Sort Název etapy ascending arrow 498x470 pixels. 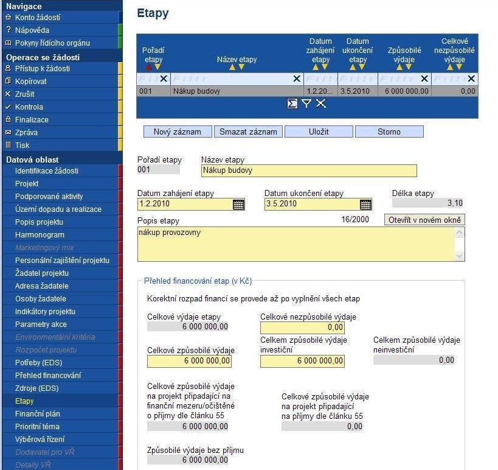[x=232, y=67]
